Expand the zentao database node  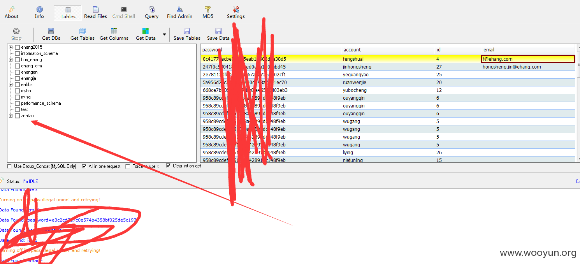[11, 116]
